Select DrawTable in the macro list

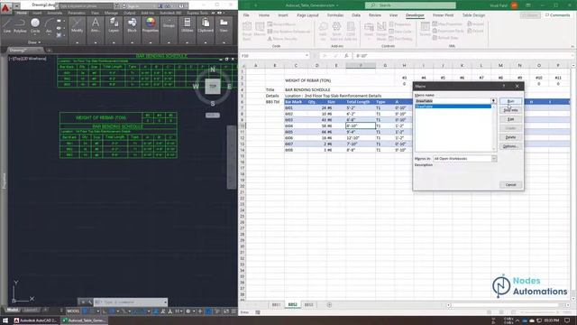pos(453,107)
